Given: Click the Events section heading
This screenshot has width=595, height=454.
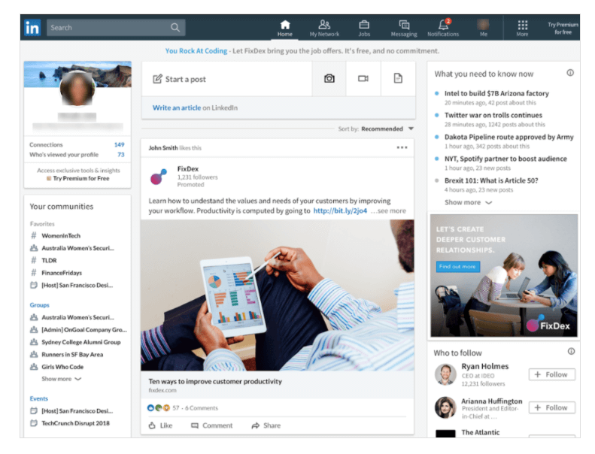Looking at the screenshot, I should 38,398.
